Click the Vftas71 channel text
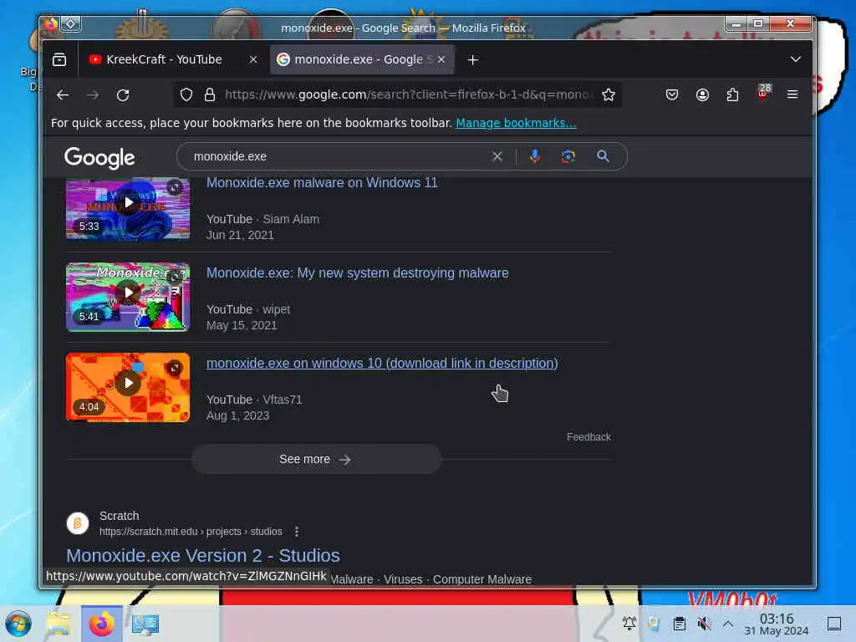 pyautogui.click(x=283, y=400)
